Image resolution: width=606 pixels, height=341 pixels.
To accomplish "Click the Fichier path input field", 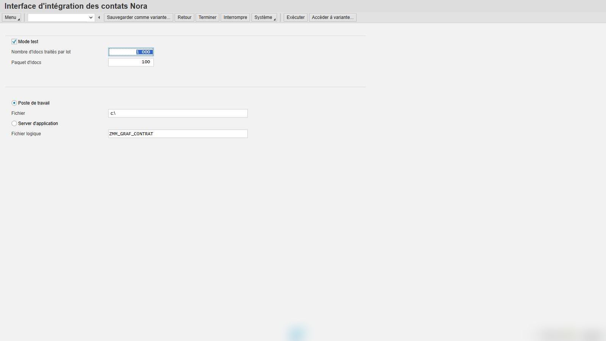I will (x=178, y=113).
